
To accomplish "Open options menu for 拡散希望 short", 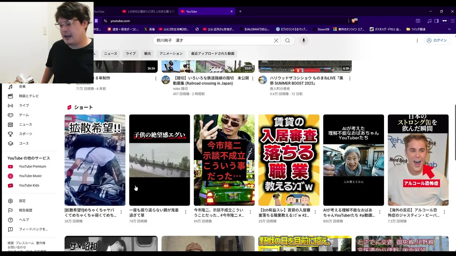I will (x=121, y=212).
